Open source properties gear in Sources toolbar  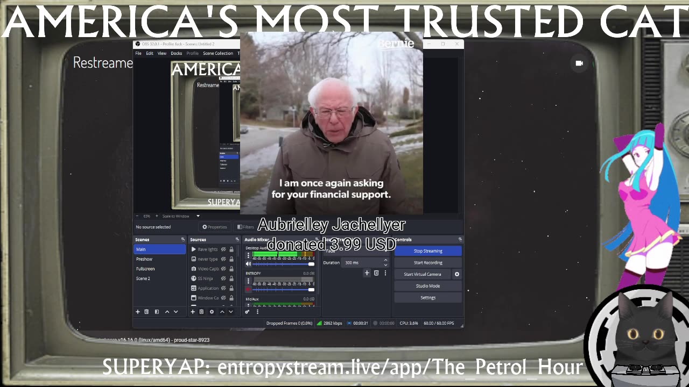212,312
